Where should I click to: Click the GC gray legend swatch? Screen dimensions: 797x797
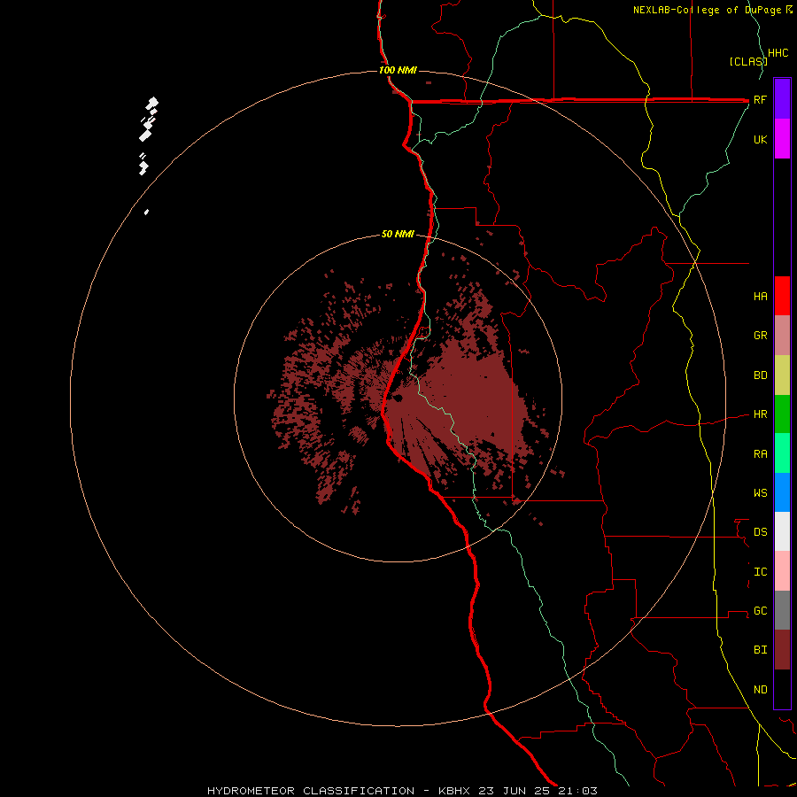tap(782, 610)
